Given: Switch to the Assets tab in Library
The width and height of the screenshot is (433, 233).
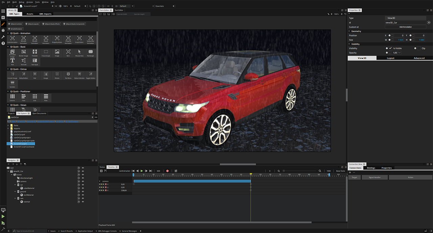Looking at the screenshot, I should point(30,14).
